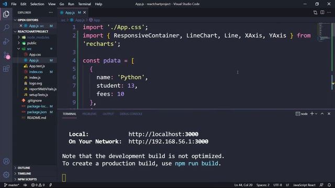Select the node terminal instance

tap(301, 114)
